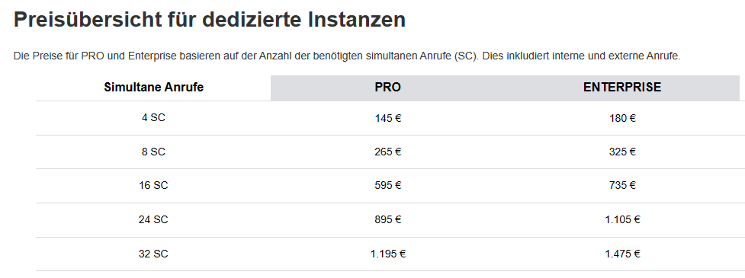Click the ENTERPRISE price 180 €
745x278 pixels.
622,118
